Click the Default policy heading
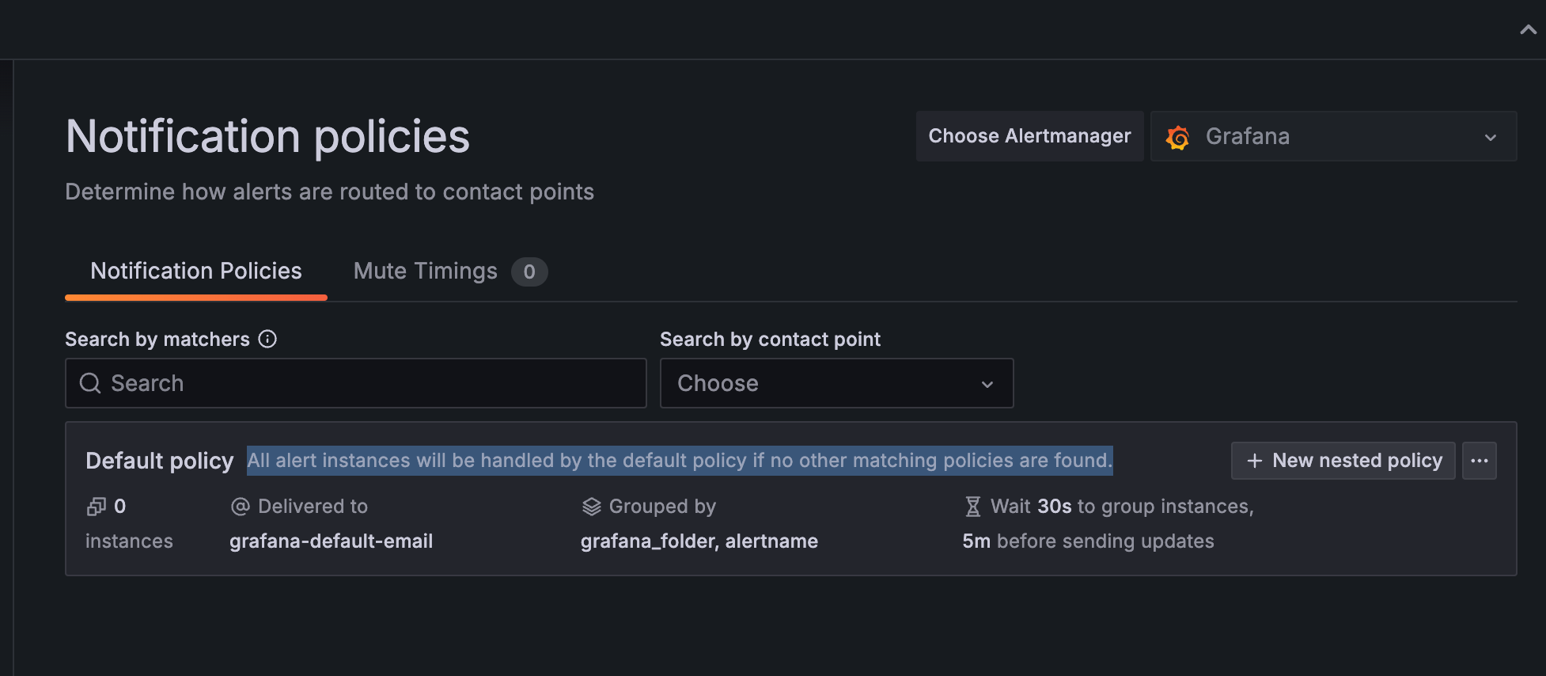This screenshot has height=676, width=1546. click(160, 461)
